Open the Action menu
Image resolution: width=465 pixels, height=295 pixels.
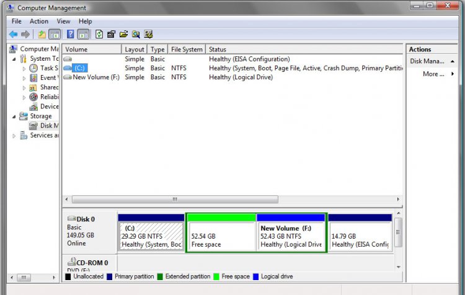39,21
